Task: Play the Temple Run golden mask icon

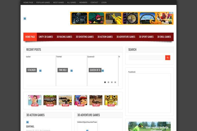Action: click(111, 101)
